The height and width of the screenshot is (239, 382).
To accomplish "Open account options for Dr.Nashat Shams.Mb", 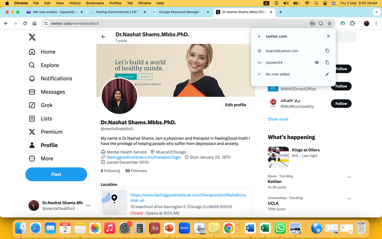I will click(x=88, y=206).
